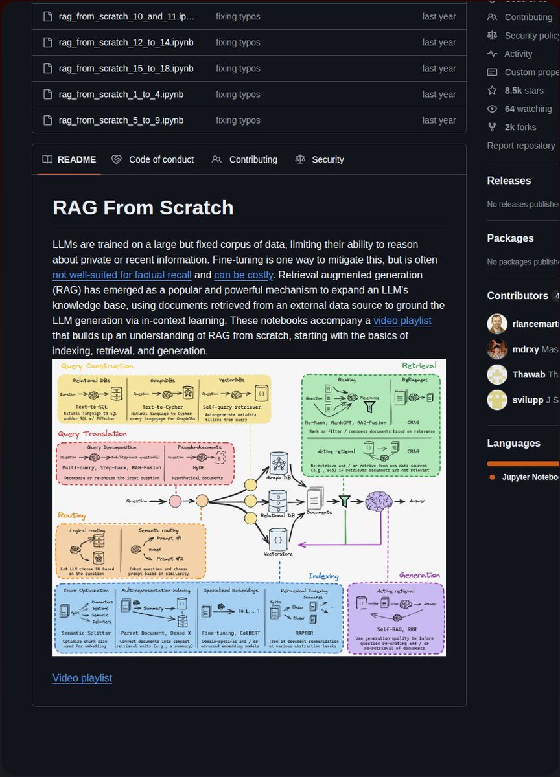The image size is (560, 777).
Task: Open rag_from_scratch_5_to_9.ipynb file
Action: 121,120
